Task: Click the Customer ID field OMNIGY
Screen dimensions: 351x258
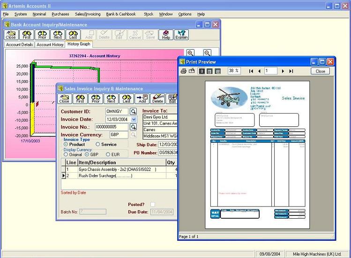Action: pyautogui.click(x=117, y=111)
